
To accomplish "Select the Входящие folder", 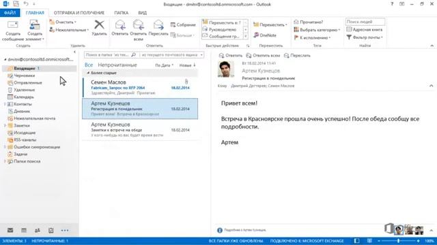I will 39,68.
